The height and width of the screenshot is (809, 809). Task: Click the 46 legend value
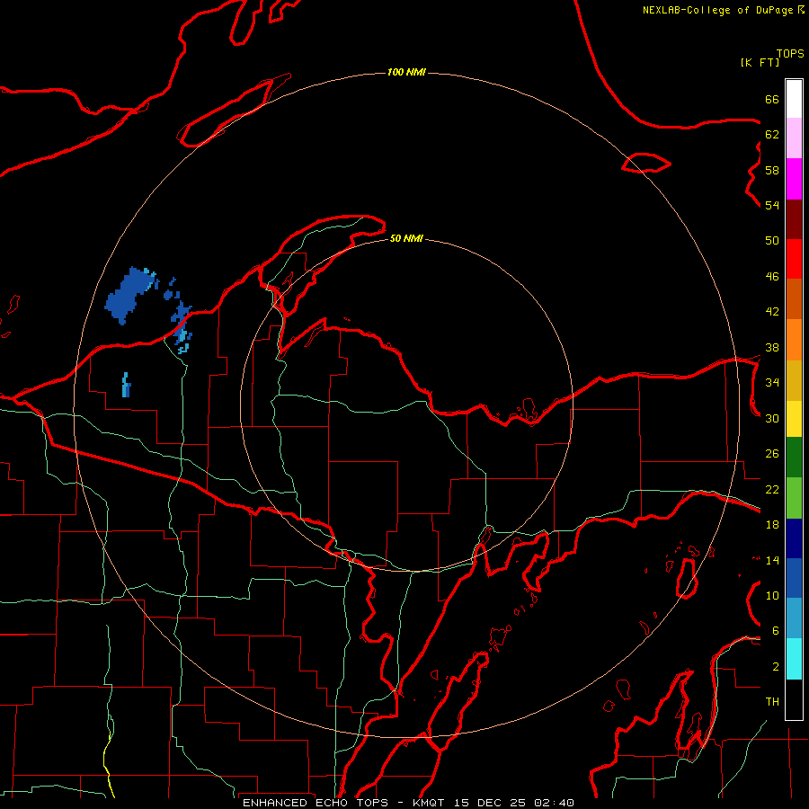772,277
